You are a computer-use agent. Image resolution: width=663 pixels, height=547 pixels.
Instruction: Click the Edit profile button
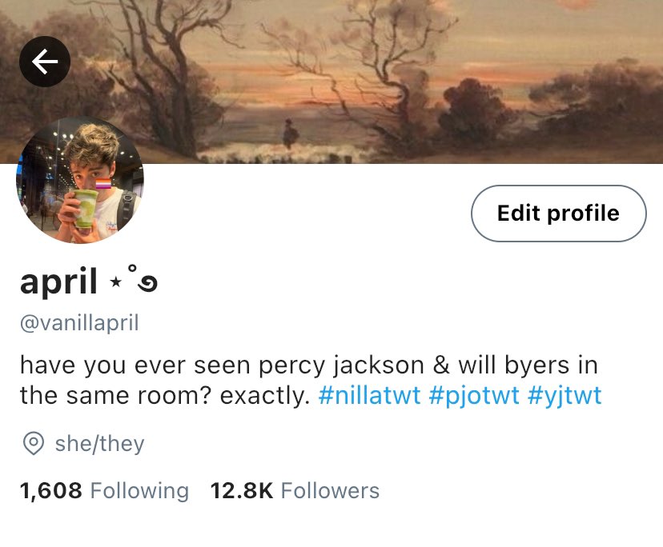point(559,214)
